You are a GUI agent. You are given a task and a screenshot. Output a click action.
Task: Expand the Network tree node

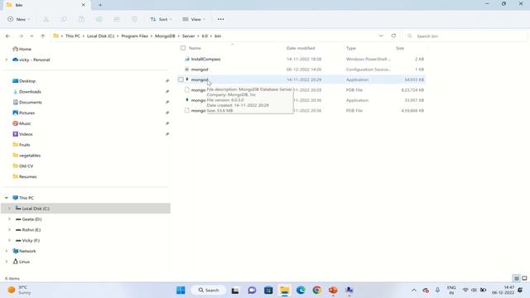7,251
